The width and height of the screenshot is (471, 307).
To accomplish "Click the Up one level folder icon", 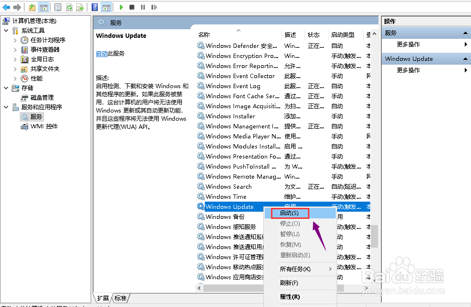I will tap(32, 7).
